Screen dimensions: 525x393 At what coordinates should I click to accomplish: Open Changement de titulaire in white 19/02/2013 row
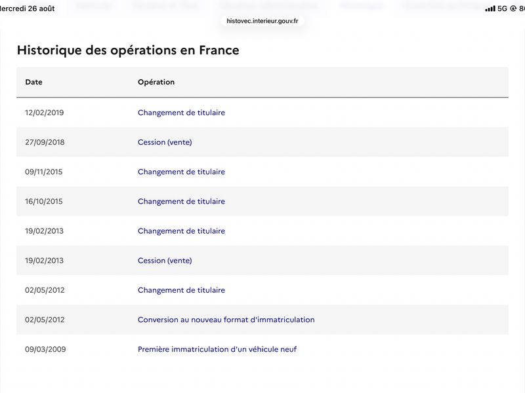coord(181,231)
